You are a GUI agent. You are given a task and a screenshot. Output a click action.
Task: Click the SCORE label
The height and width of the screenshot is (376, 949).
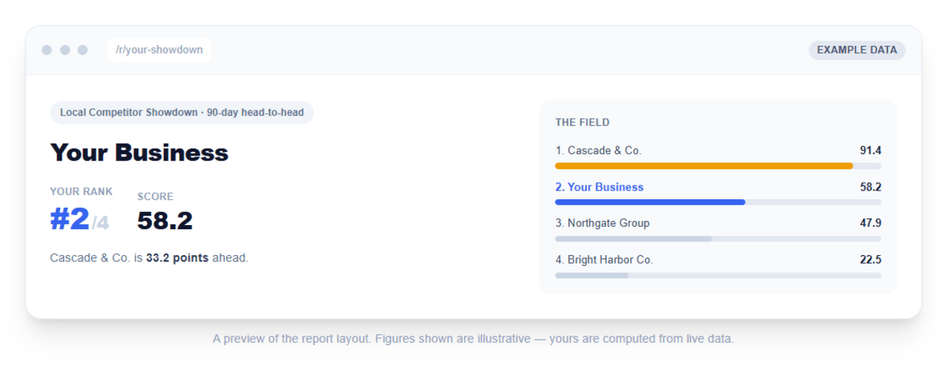[x=155, y=196]
